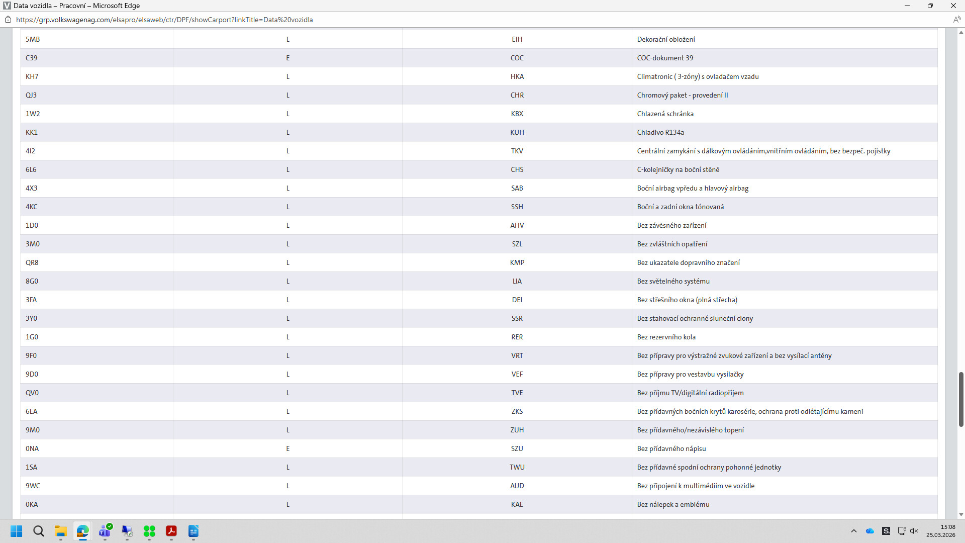Click the OneDrive cloud tray icon
This screenshot has height=543, width=965.
pos(870,531)
